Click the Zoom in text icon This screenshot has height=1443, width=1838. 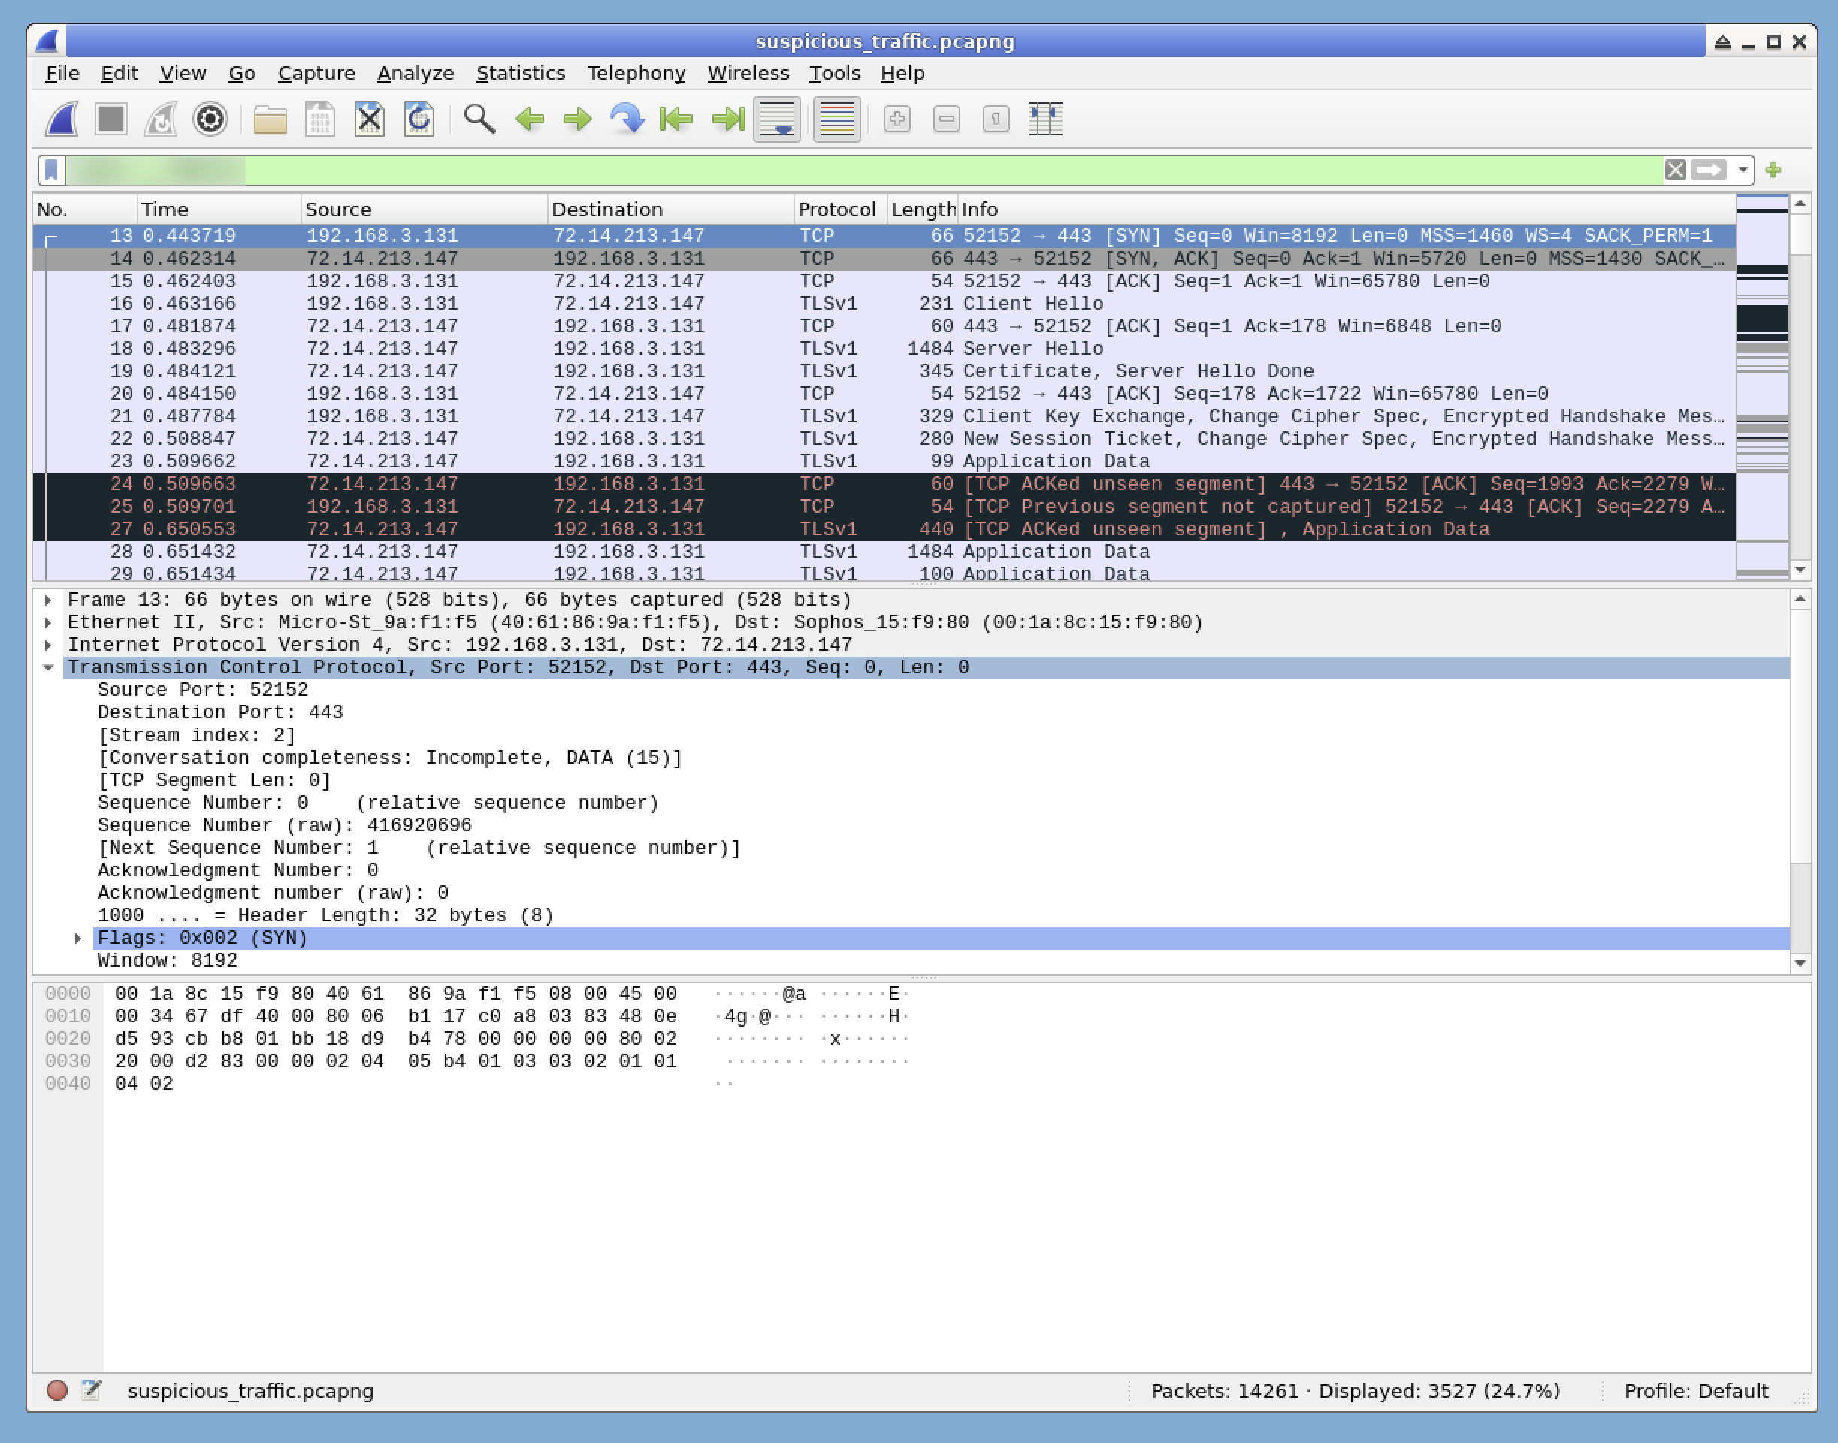coord(897,119)
